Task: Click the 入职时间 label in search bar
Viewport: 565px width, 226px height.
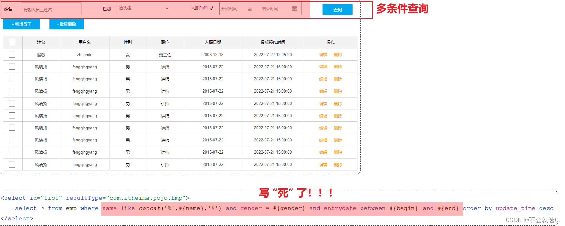Action: [199, 8]
